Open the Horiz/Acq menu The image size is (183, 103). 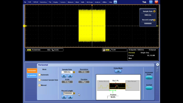click(43, 2)
